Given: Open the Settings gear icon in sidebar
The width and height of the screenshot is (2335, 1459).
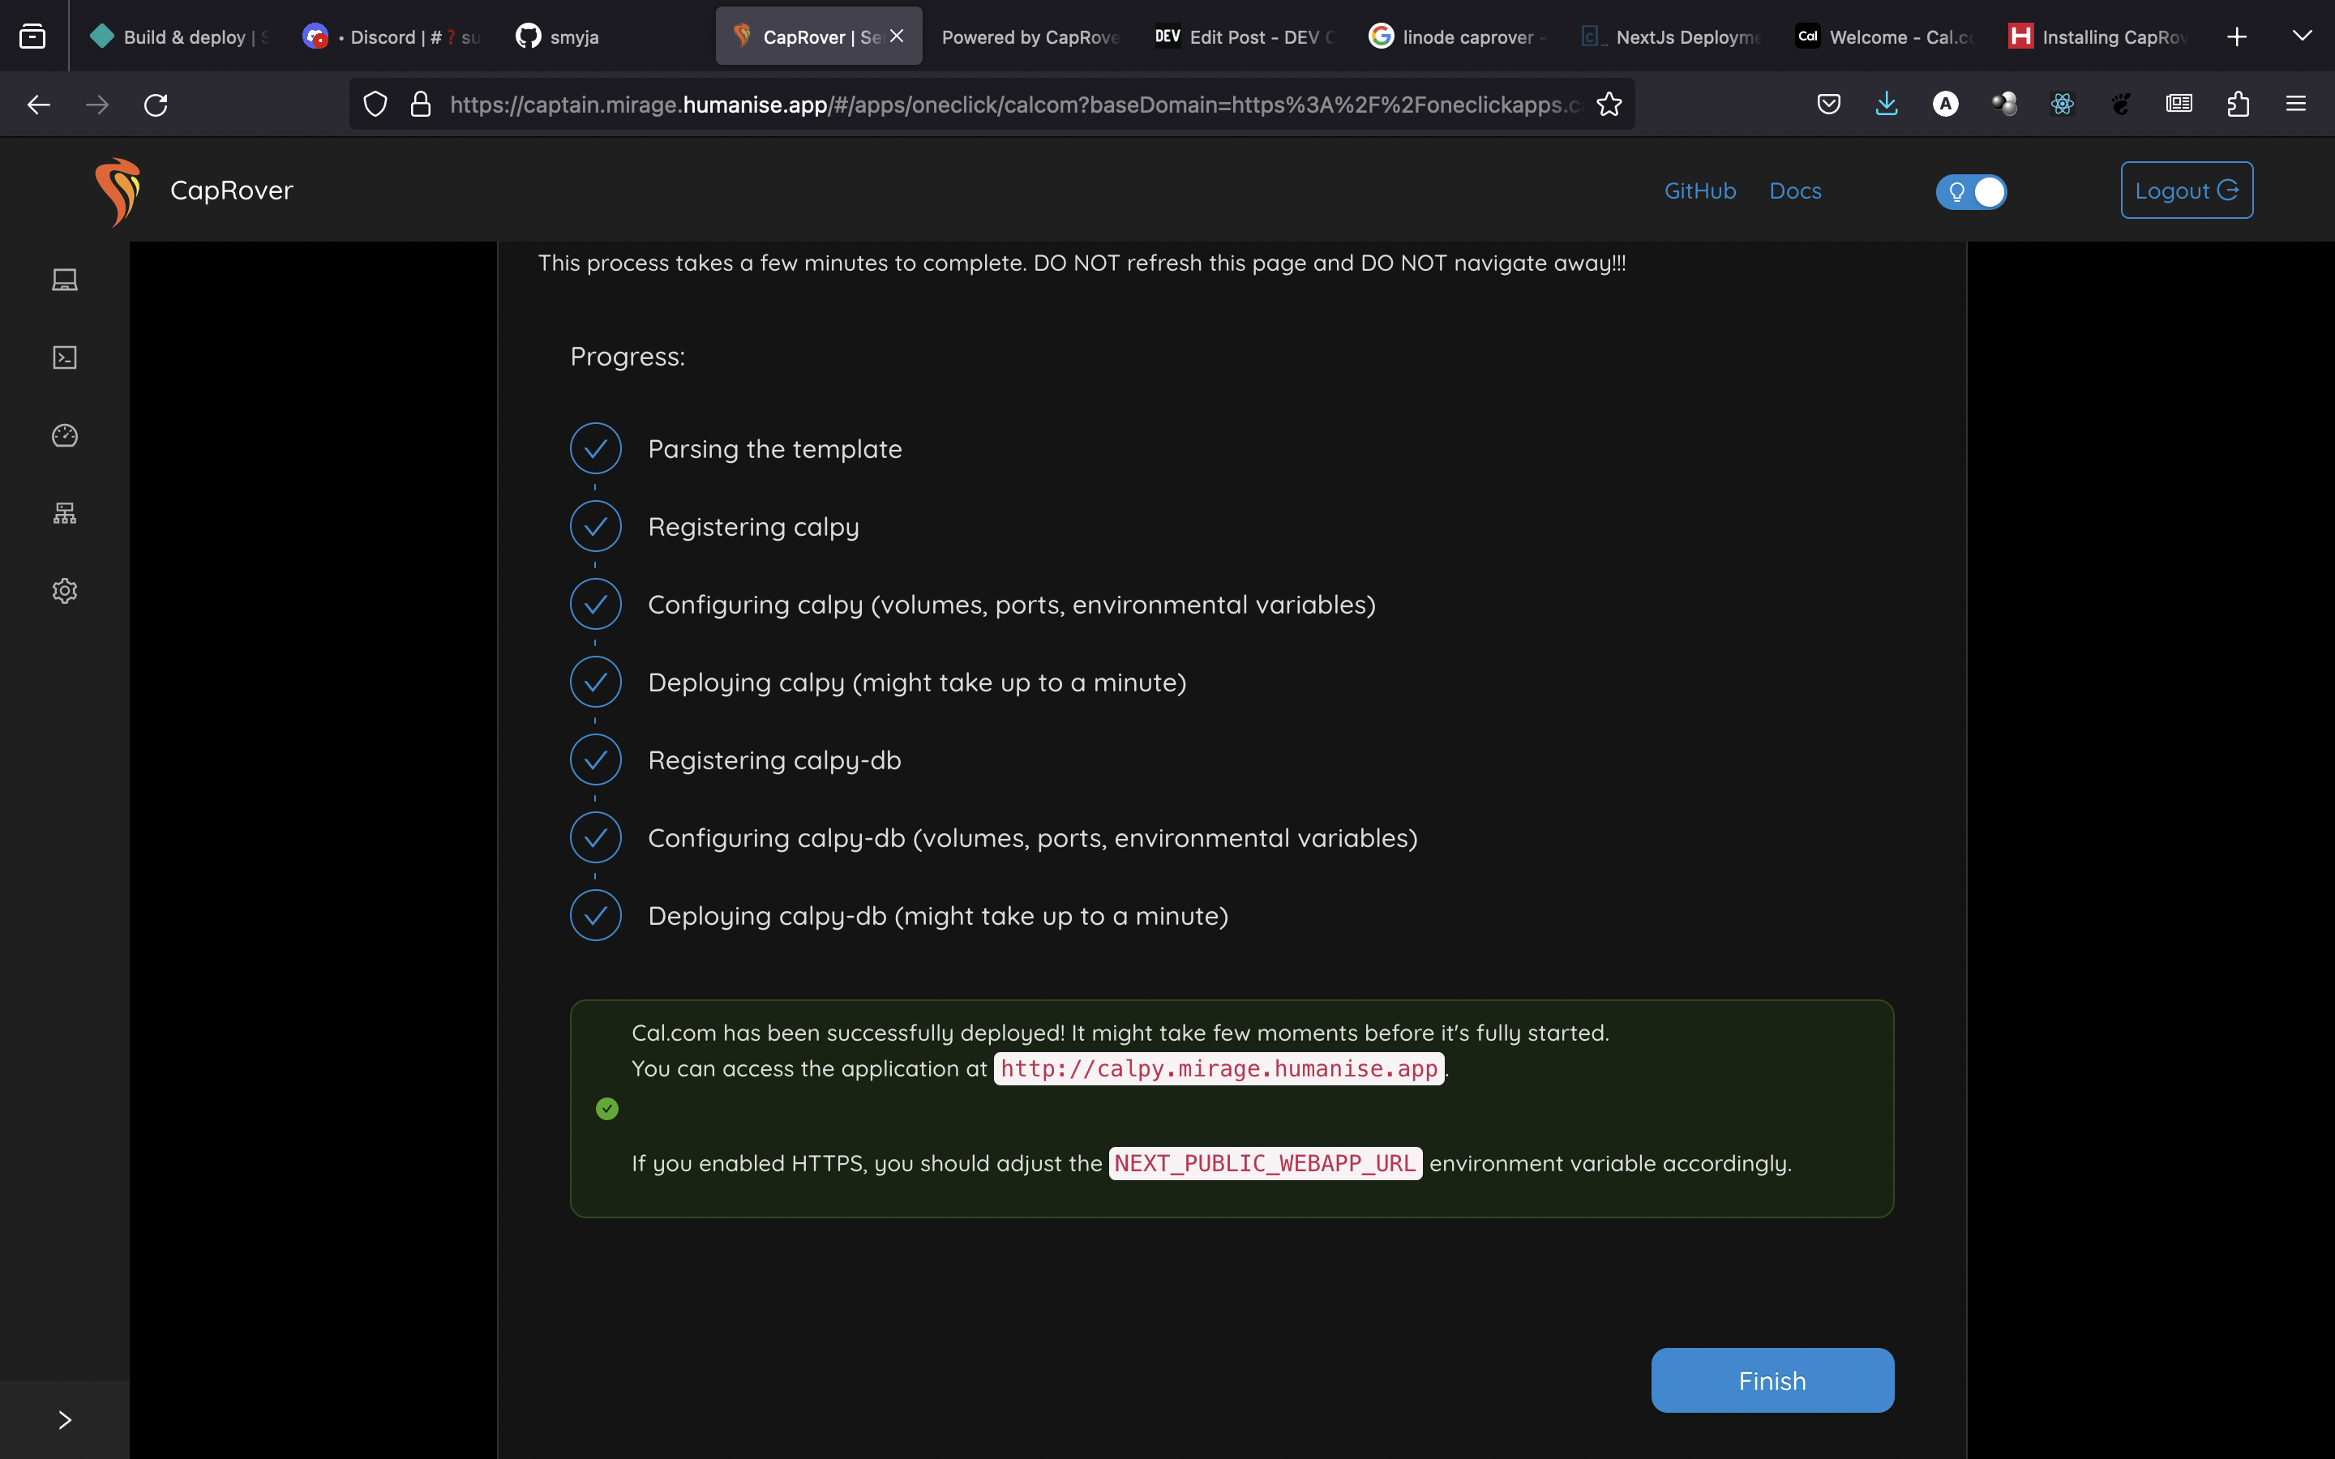Looking at the screenshot, I should 65,591.
